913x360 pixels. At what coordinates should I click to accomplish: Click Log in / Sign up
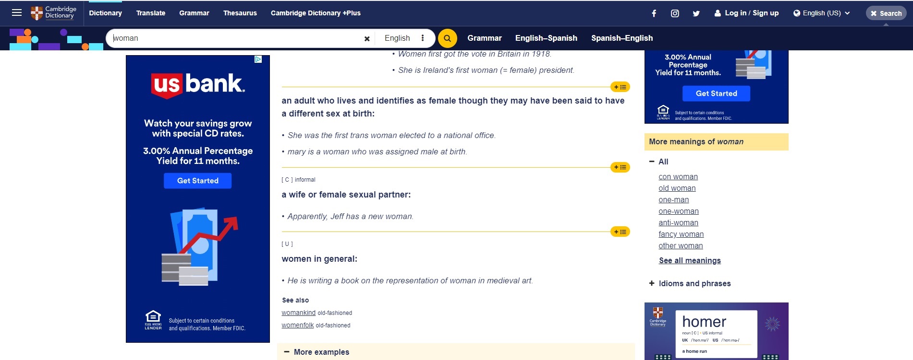point(746,13)
